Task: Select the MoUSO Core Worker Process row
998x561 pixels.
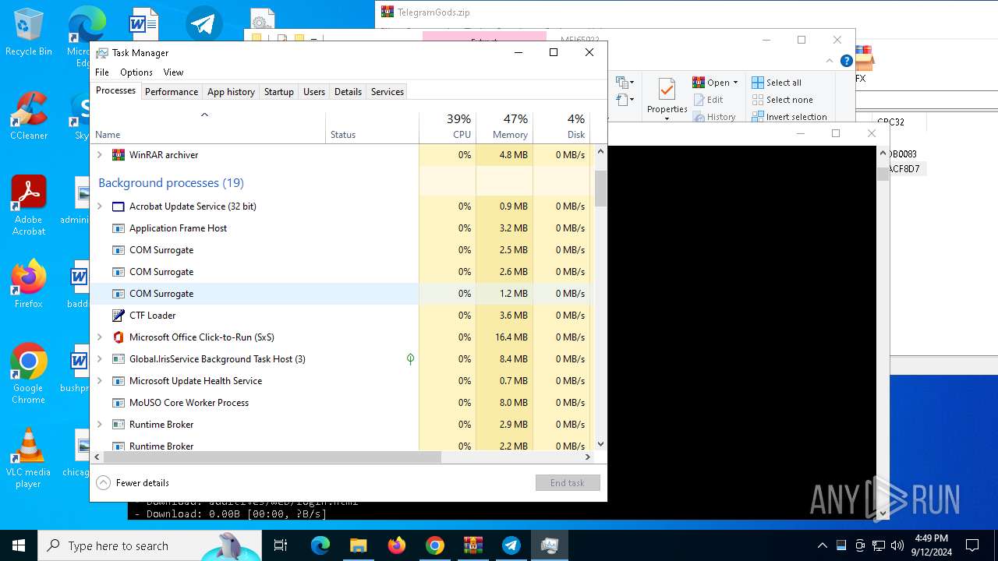Action: (x=340, y=403)
